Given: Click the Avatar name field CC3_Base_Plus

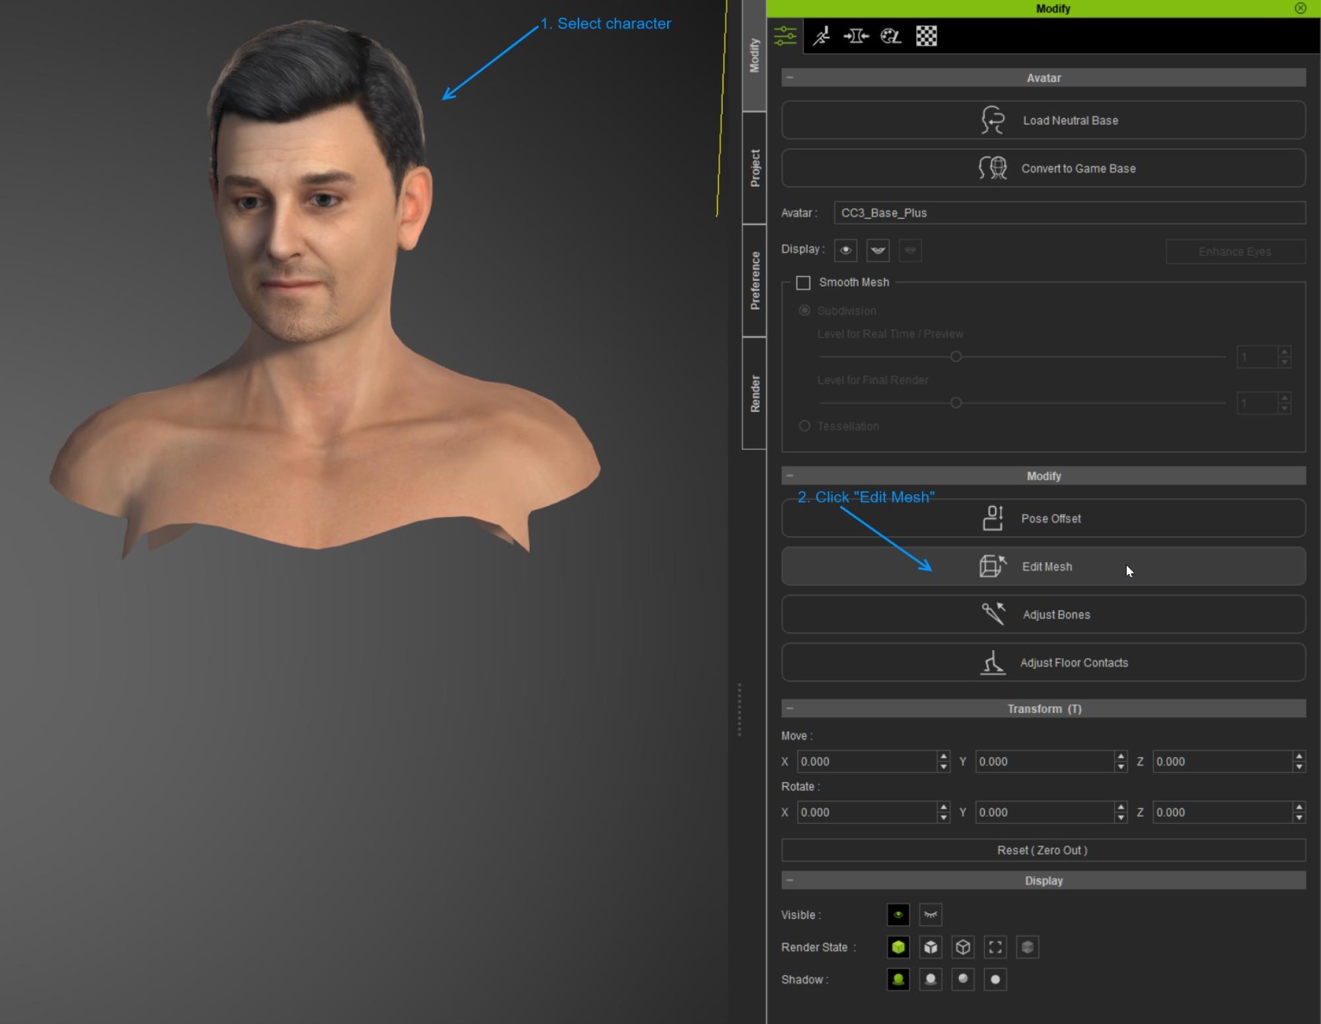Looking at the screenshot, I should (x=1069, y=213).
